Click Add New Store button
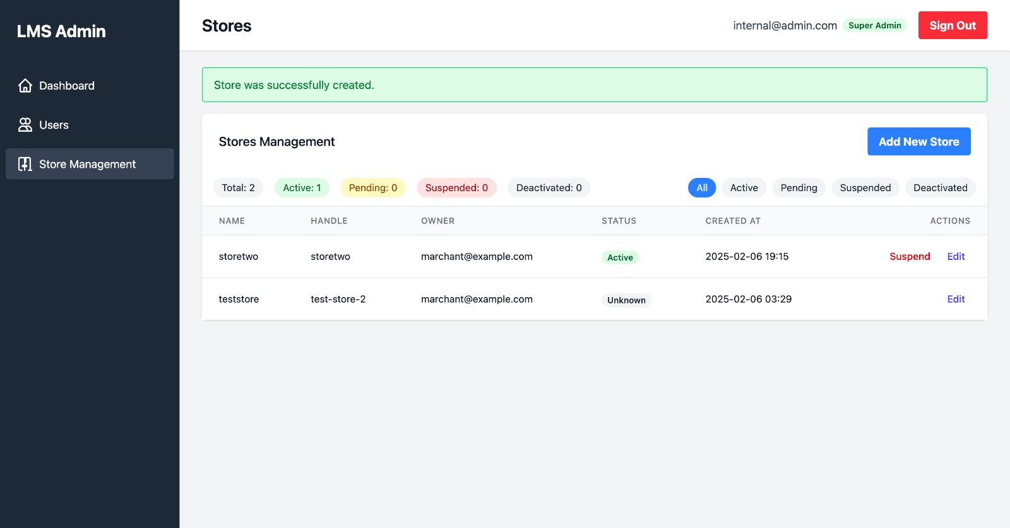Screen dimensions: 1010x528 click(918, 141)
